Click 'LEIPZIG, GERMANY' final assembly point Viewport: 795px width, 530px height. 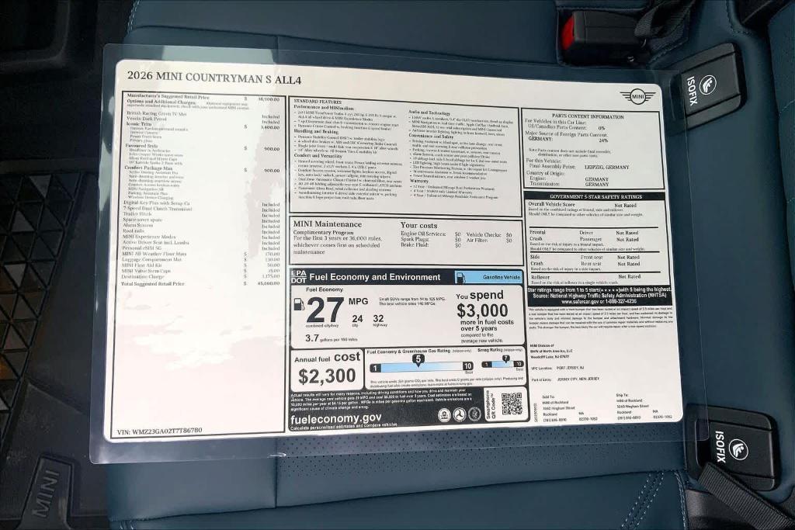(606, 167)
